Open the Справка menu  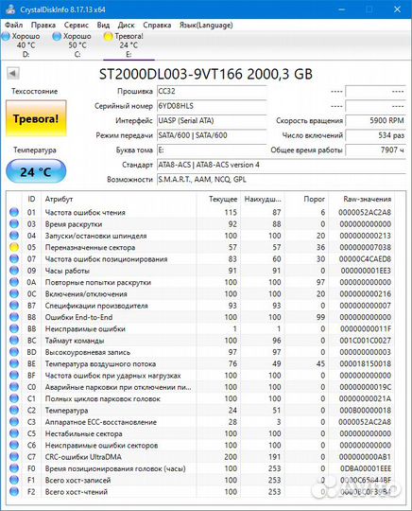(x=157, y=26)
